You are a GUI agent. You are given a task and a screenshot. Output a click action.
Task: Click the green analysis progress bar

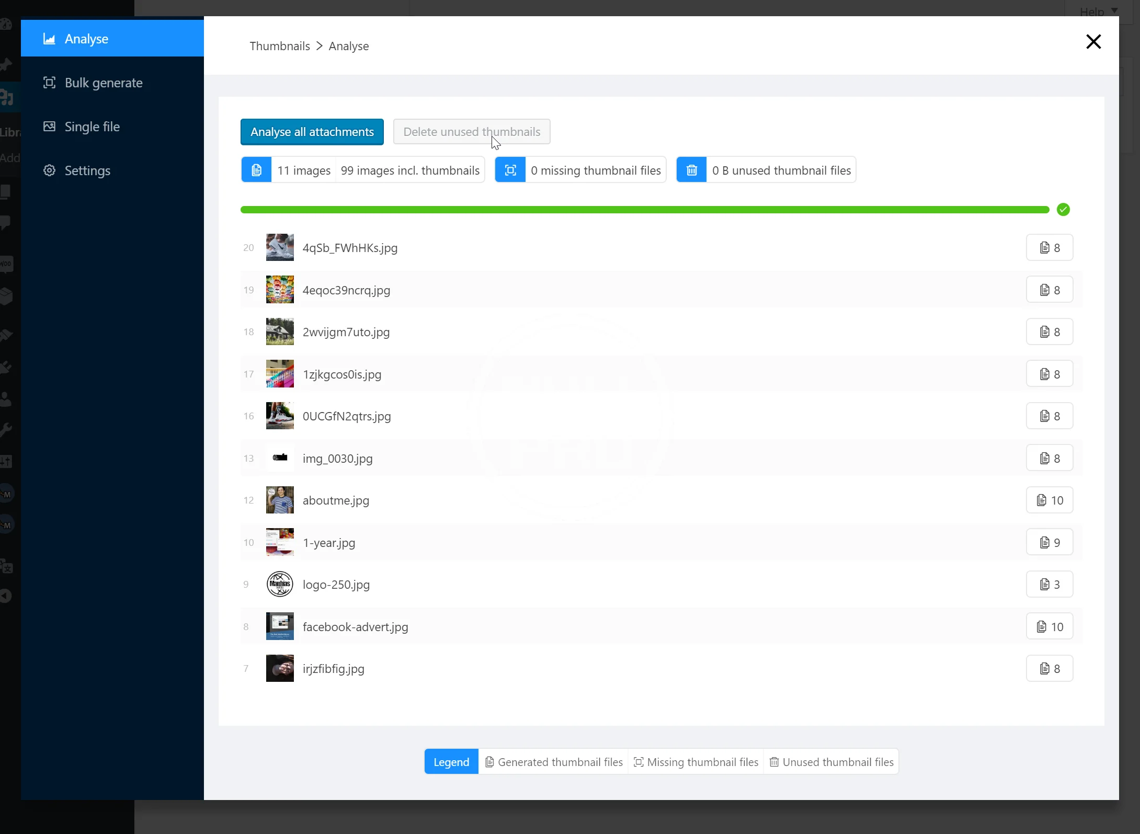click(x=644, y=210)
